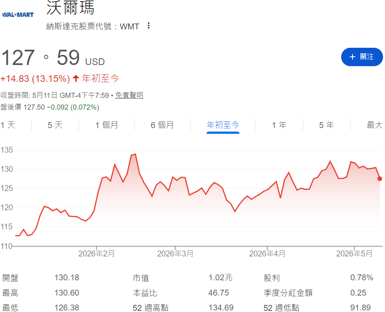This screenshot has height=312, width=385.
Task: Click the 沃爾瑪 company title
Action: click(70, 8)
